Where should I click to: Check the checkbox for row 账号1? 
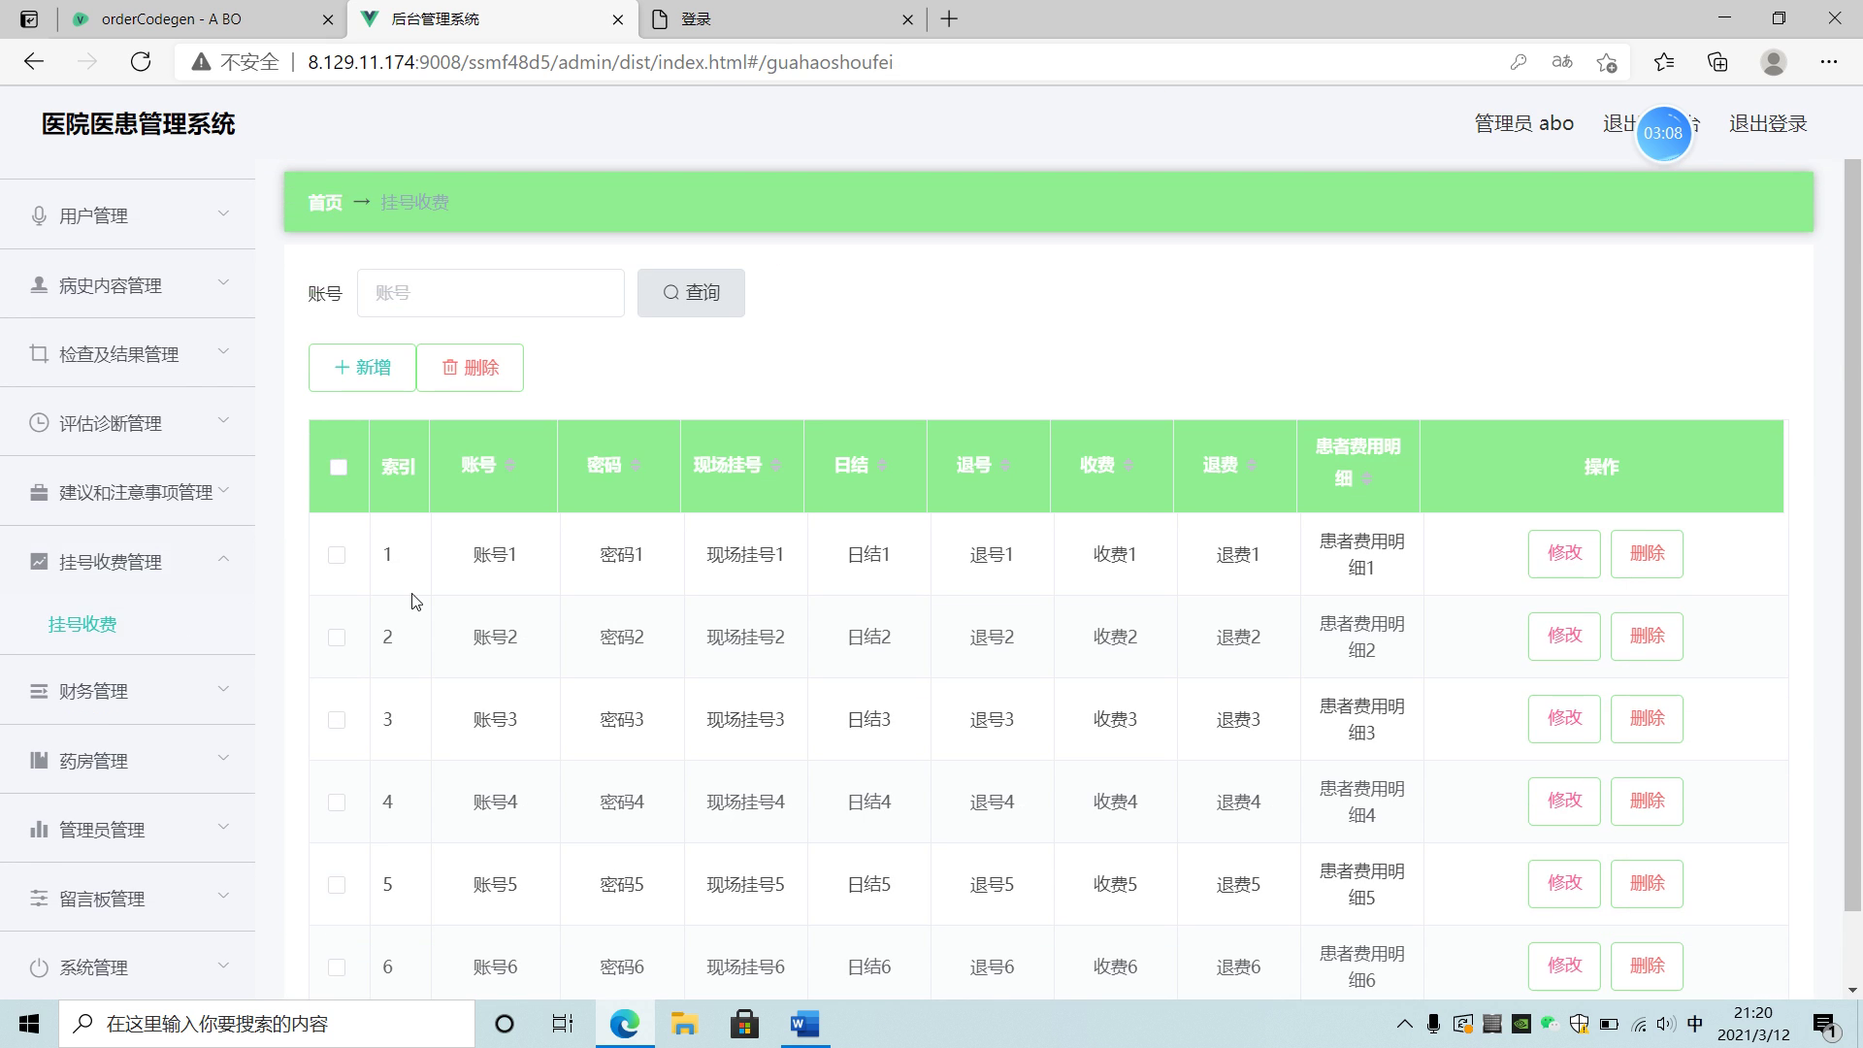337,555
